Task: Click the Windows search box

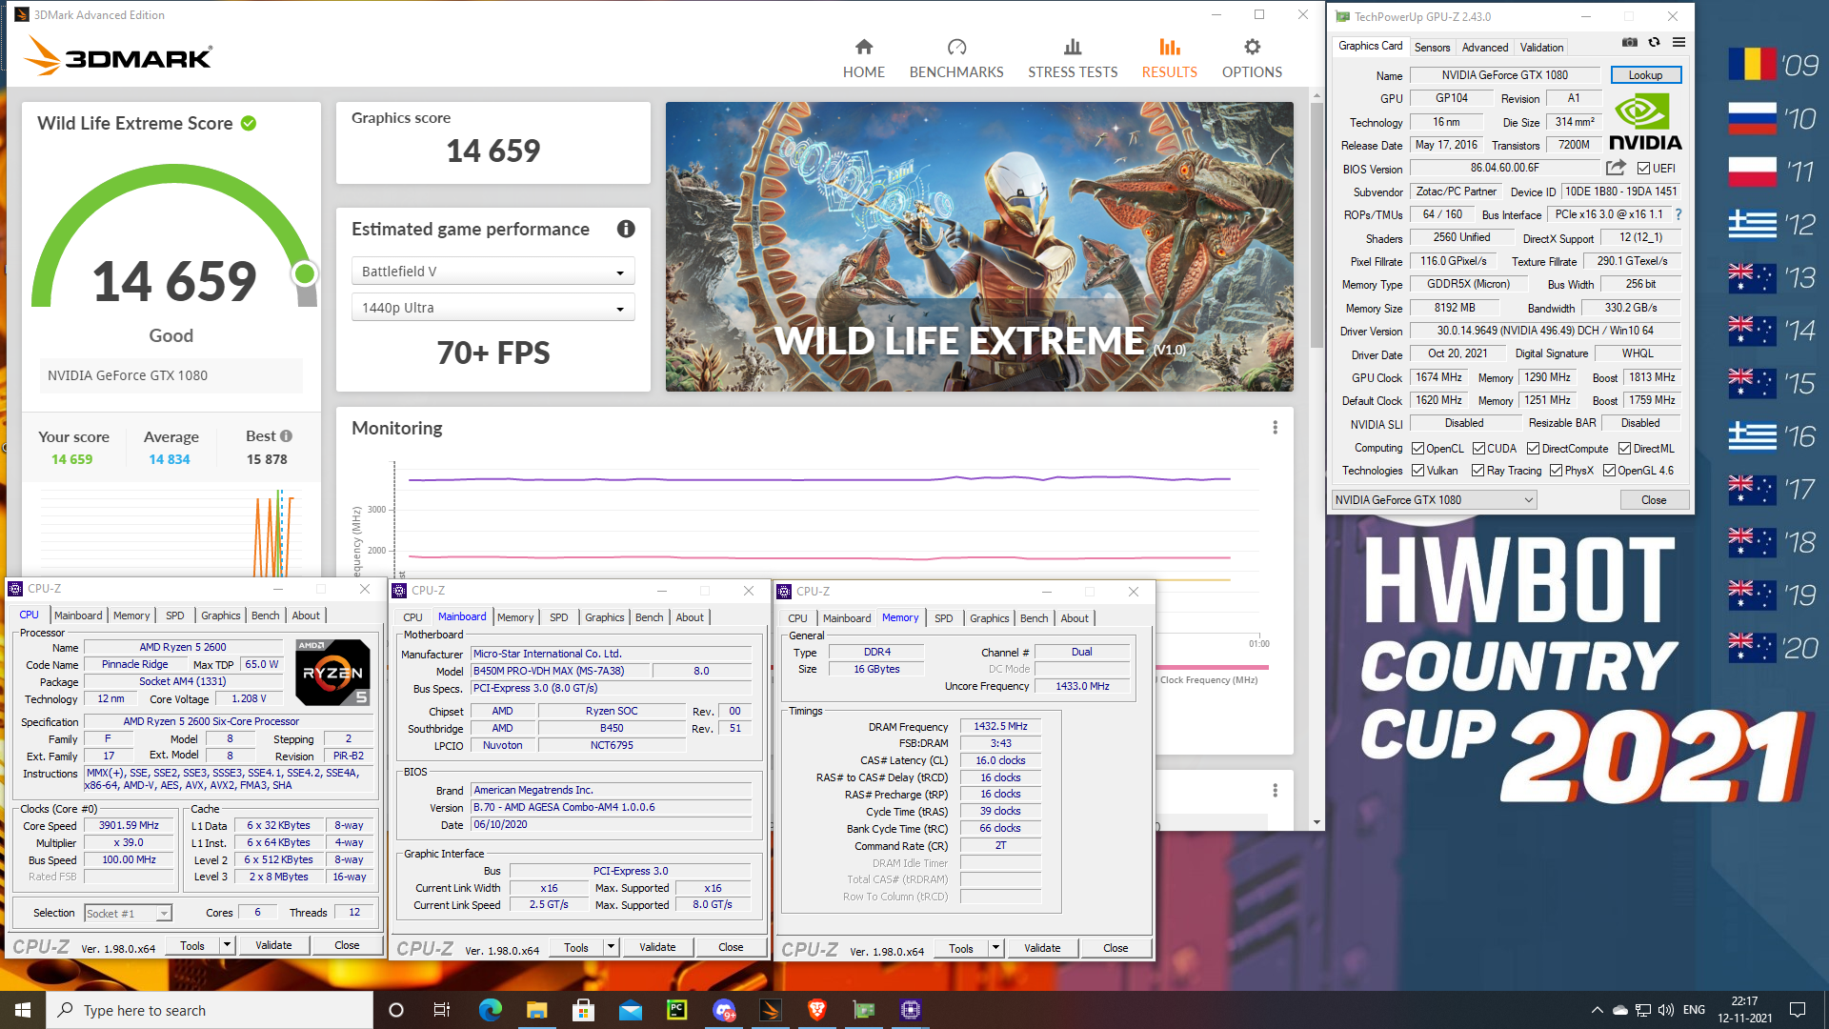Action: tap(210, 1010)
